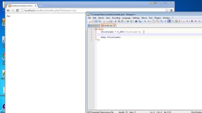Image resolution: width=202 pixels, height=113 pixels.
Task: Click the echo $firstname code line
Action: pos(111,37)
